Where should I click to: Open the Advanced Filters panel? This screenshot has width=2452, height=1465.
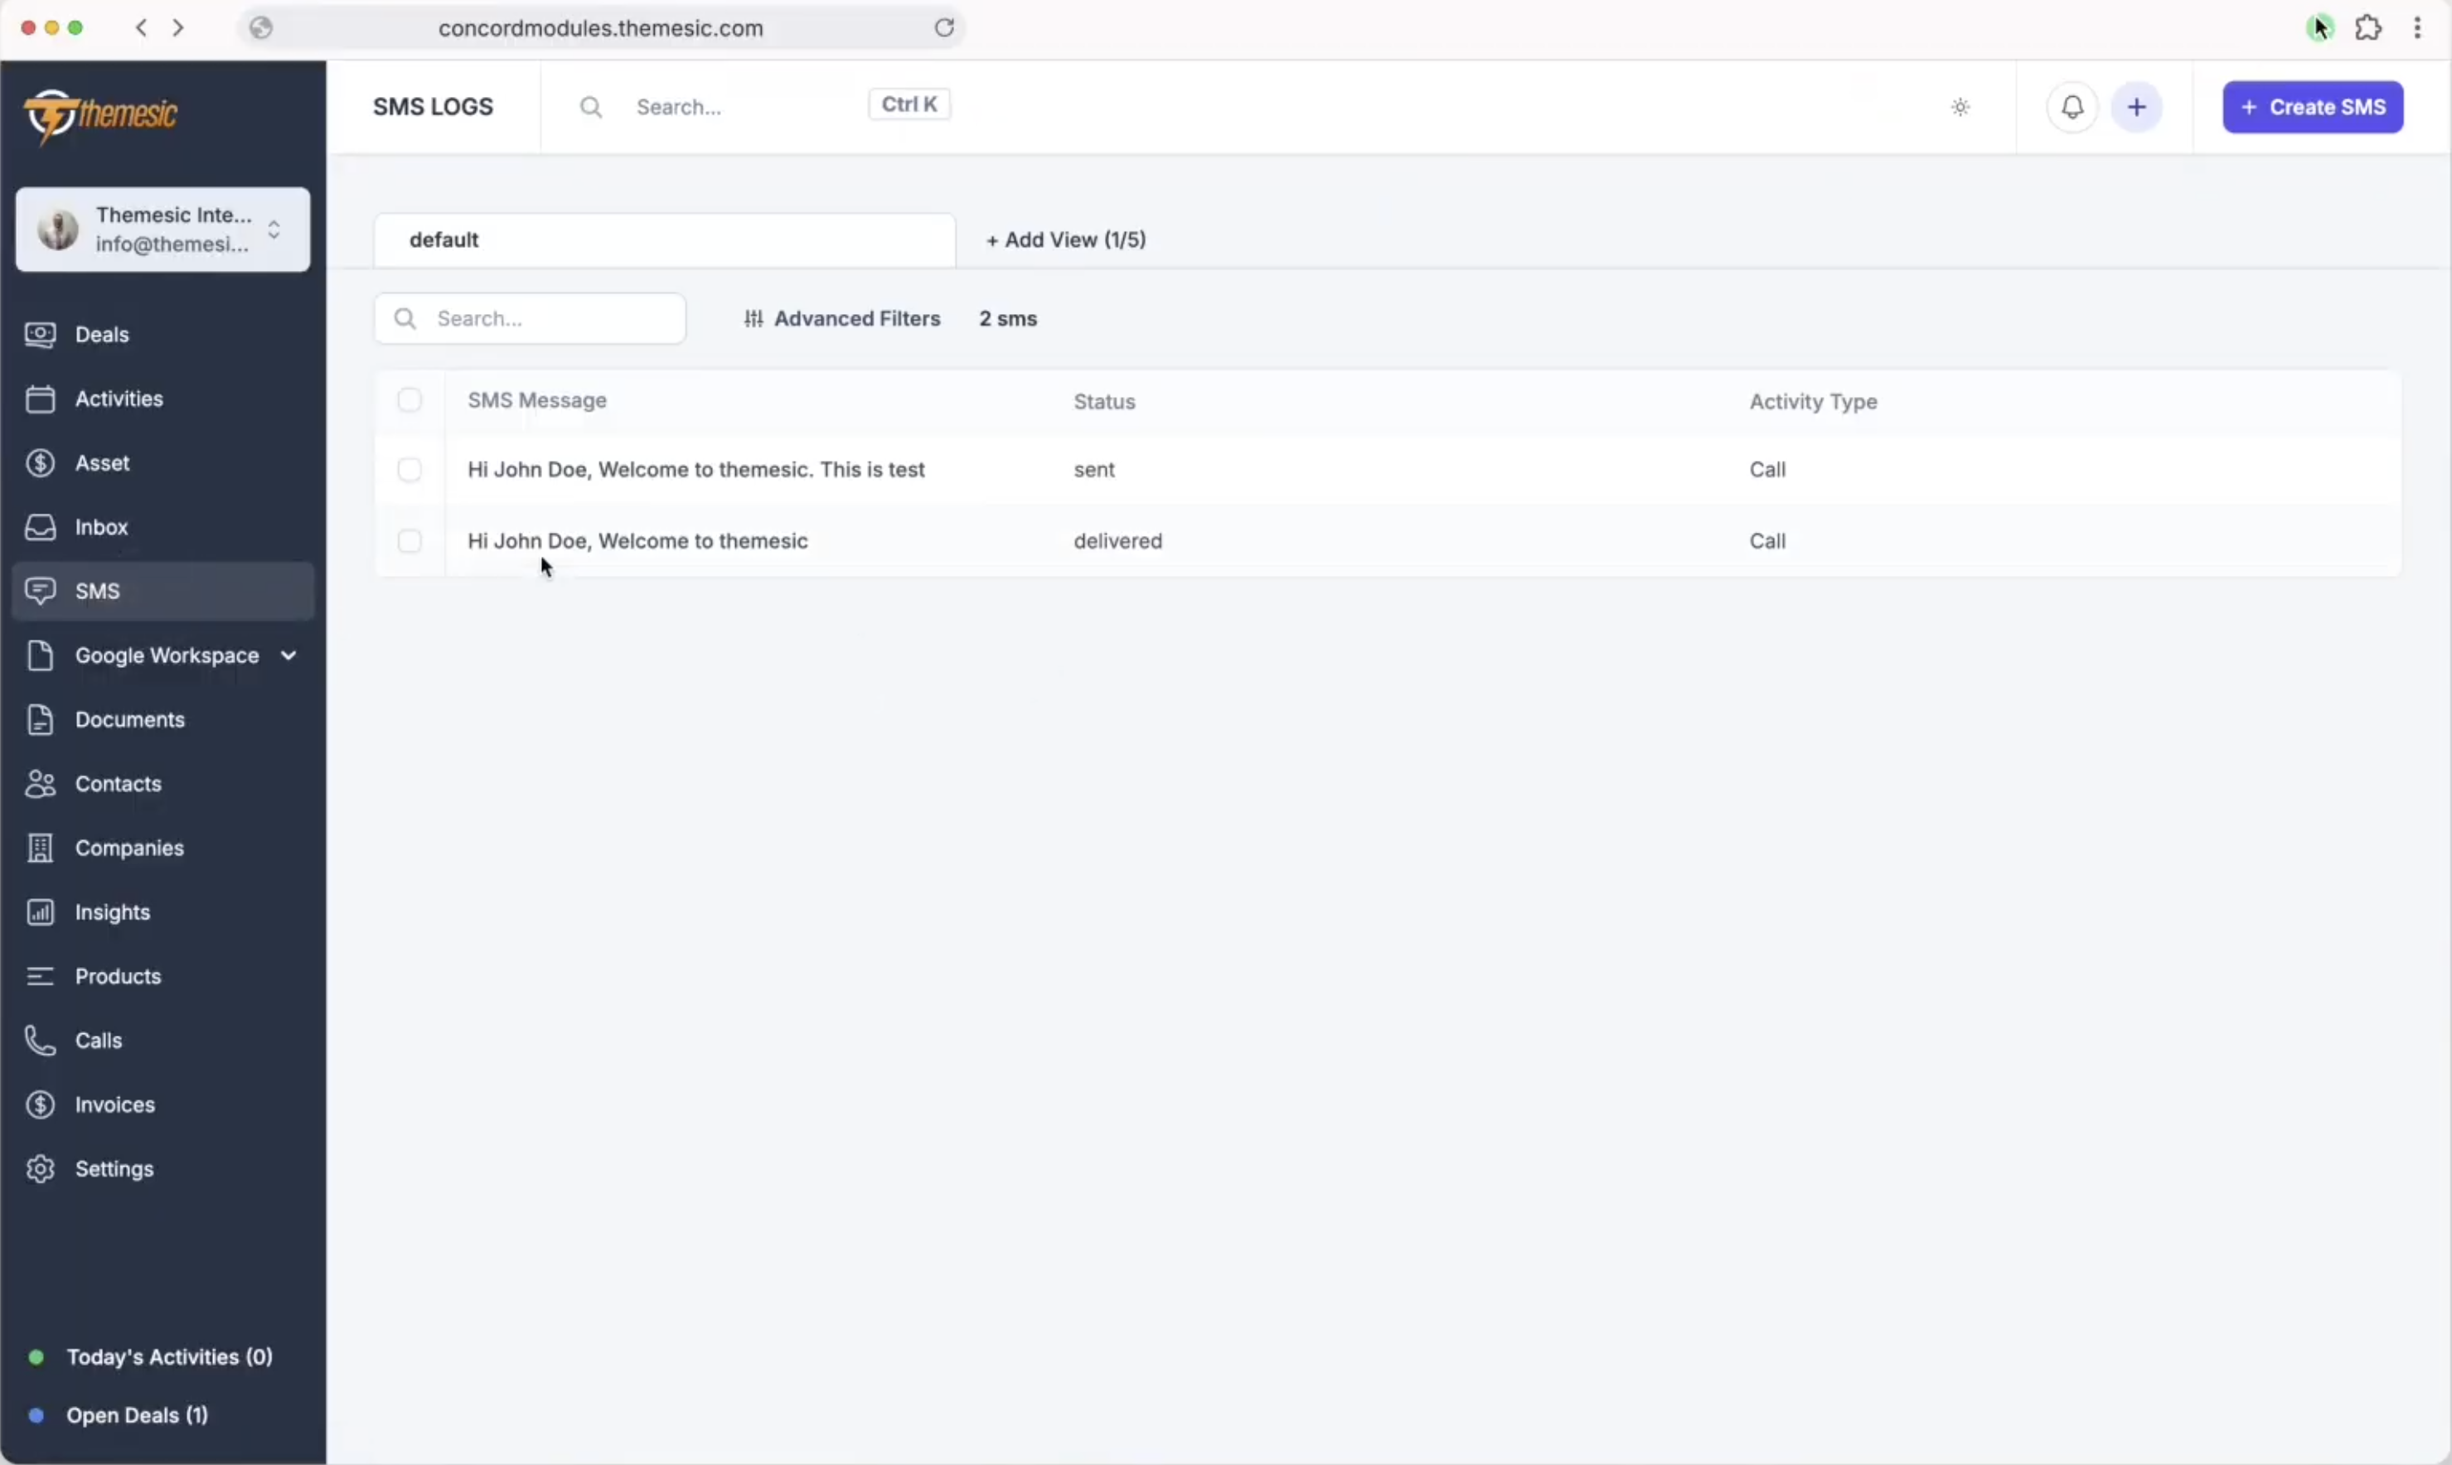tap(841, 318)
